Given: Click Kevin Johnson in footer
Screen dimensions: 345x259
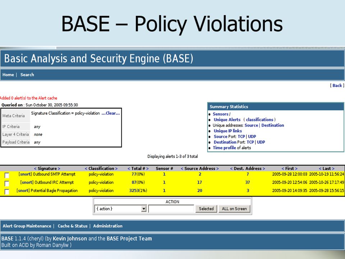Looking at the screenshot, I should tap(70, 238).
